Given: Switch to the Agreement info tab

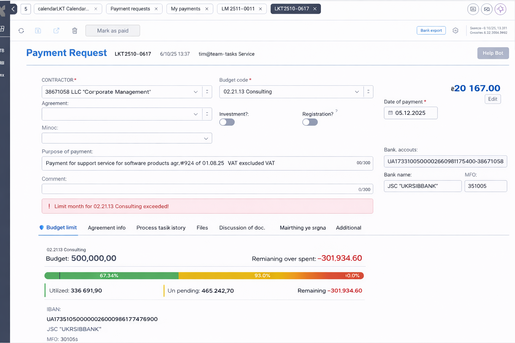Looking at the screenshot, I should coord(107,228).
